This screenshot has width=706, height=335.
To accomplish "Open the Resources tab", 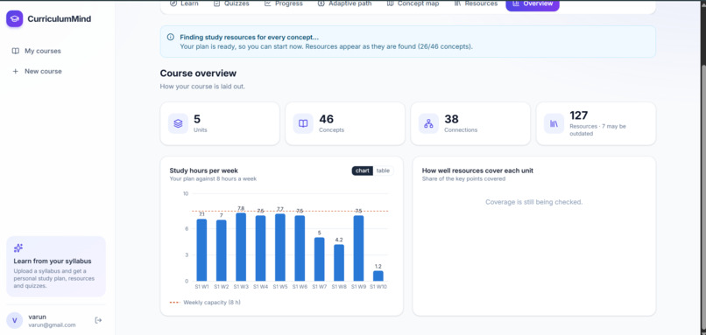I will (476, 3).
